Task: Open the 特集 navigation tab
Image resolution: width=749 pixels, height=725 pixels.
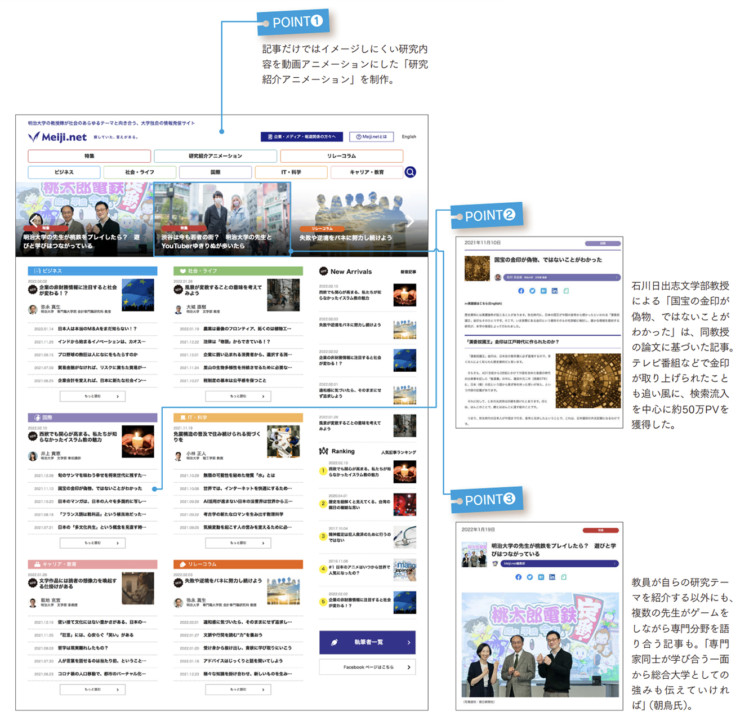Action: tap(90, 156)
